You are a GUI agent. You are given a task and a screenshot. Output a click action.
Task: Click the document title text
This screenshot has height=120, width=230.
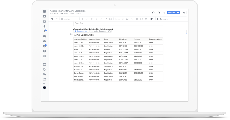[x=68, y=11]
